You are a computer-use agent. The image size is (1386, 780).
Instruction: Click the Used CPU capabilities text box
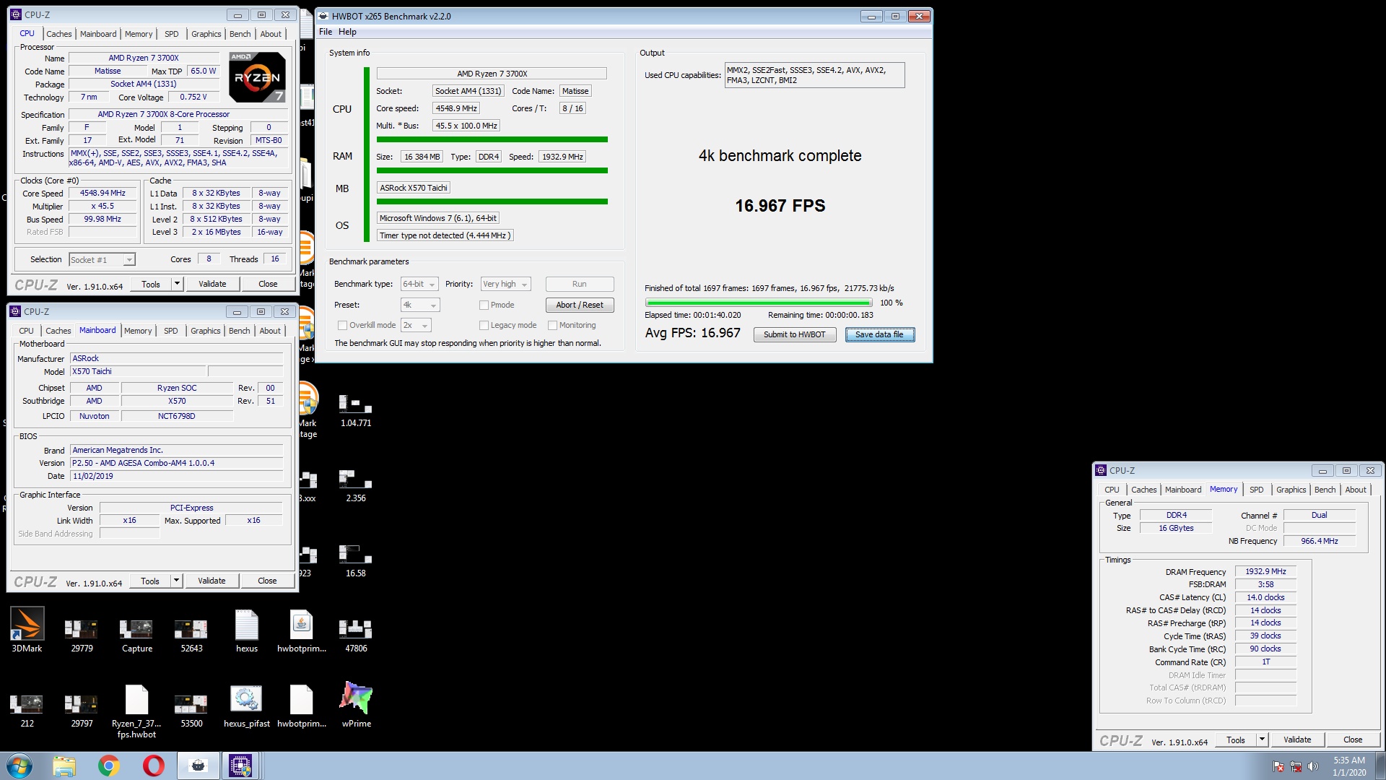[814, 75]
